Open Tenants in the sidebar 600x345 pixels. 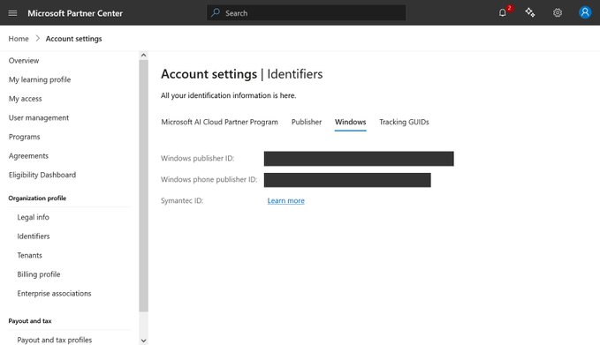click(29, 255)
